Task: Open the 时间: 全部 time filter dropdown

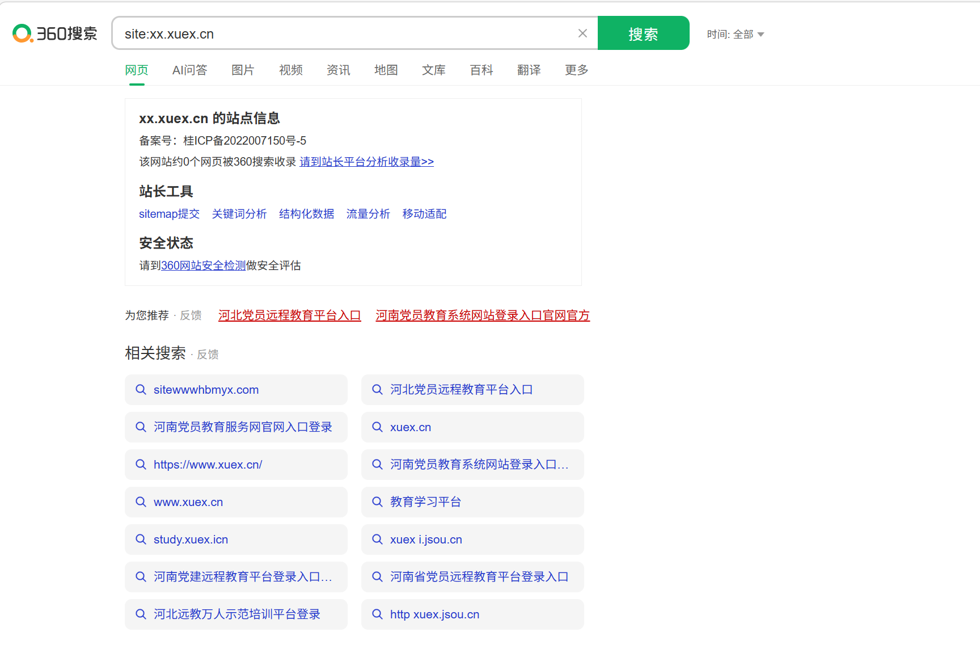Action: tap(736, 35)
